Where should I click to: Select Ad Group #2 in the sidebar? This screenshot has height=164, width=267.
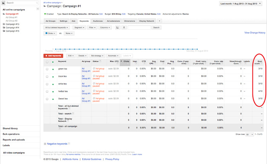coord(11,21)
